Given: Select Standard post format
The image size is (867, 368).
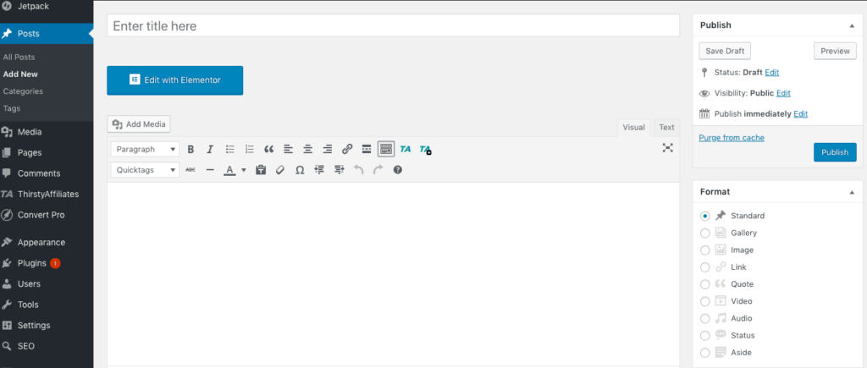Looking at the screenshot, I should tap(705, 216).
